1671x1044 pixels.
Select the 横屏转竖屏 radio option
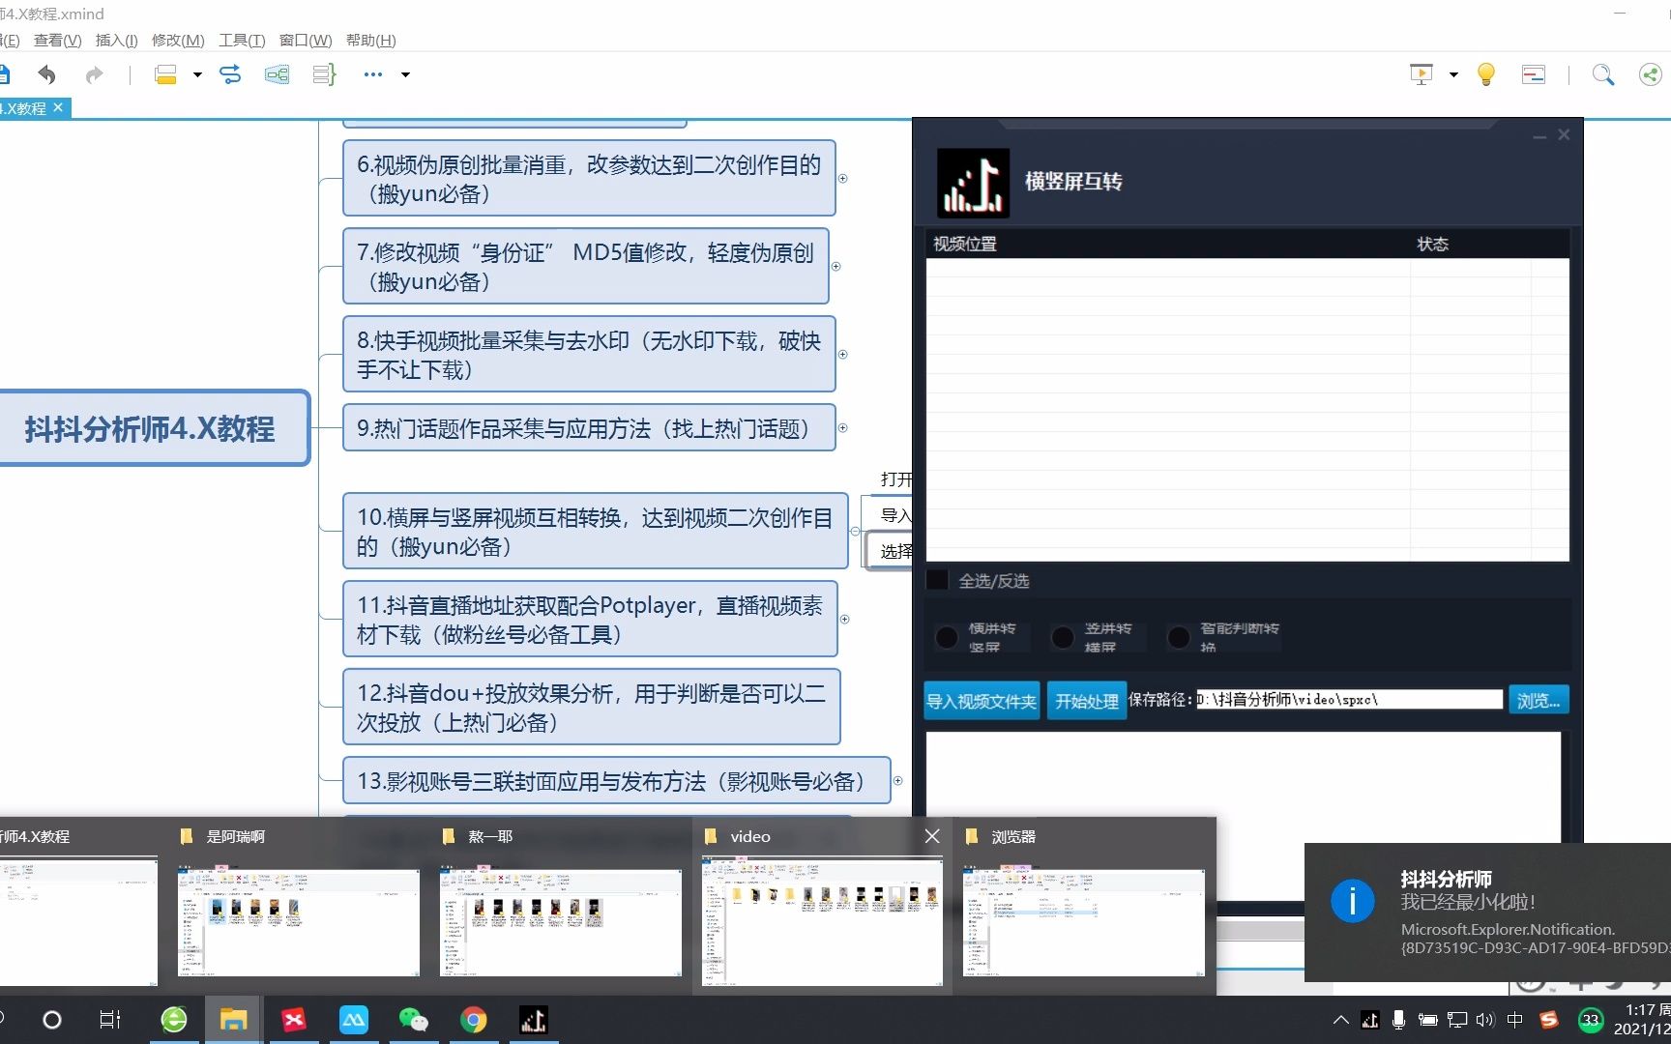[x=947, y=637]
